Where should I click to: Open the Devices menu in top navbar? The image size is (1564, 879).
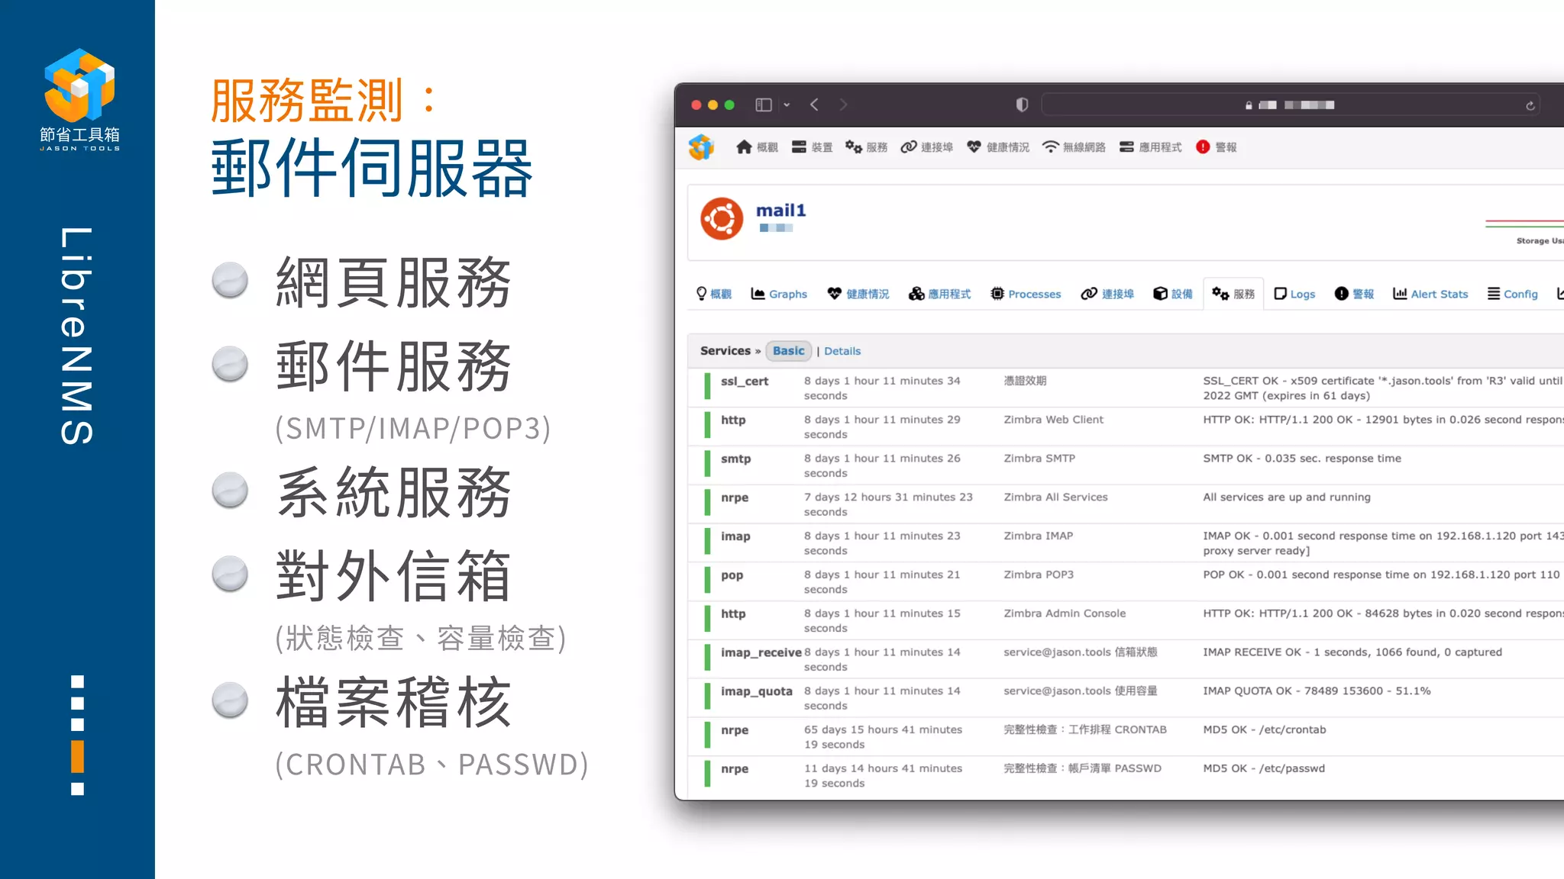812,147
